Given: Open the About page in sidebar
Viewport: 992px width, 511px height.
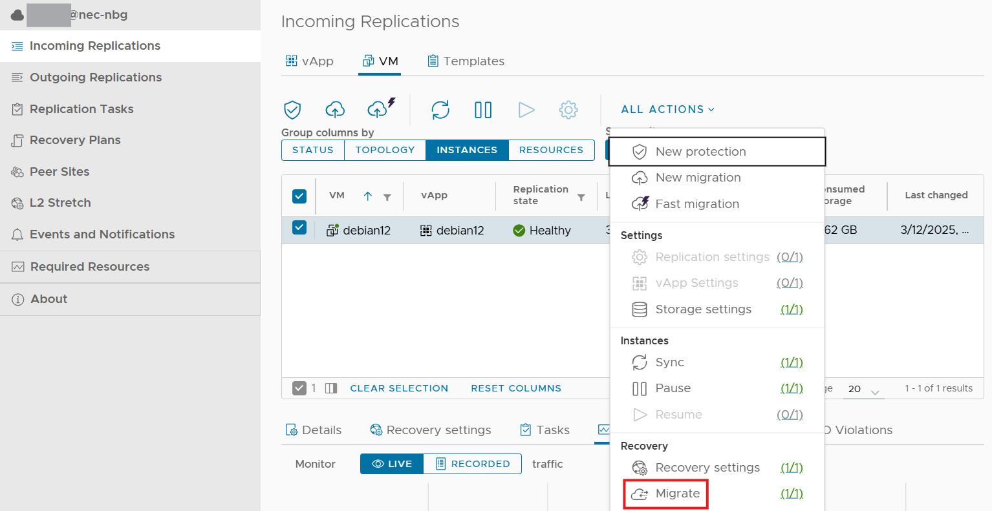Looking at the screenshot, I should coord(130,299).
